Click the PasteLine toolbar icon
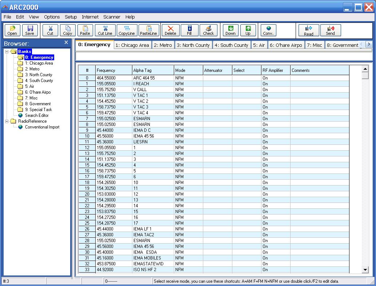The width and height of the screenshot is (376, 286). coord(149,30)
